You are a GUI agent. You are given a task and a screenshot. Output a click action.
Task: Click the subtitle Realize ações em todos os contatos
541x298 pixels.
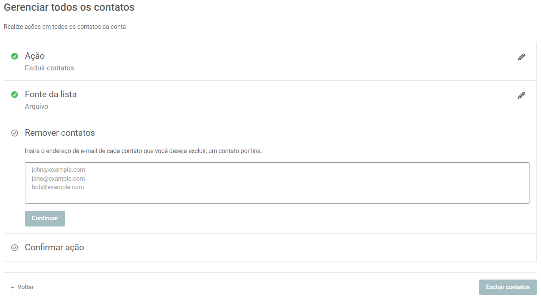65,27
